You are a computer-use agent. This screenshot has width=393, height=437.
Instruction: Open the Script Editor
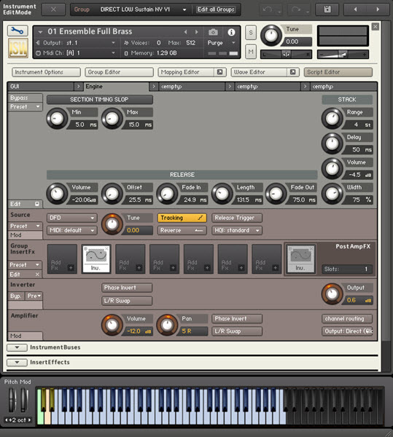[338, 72]
